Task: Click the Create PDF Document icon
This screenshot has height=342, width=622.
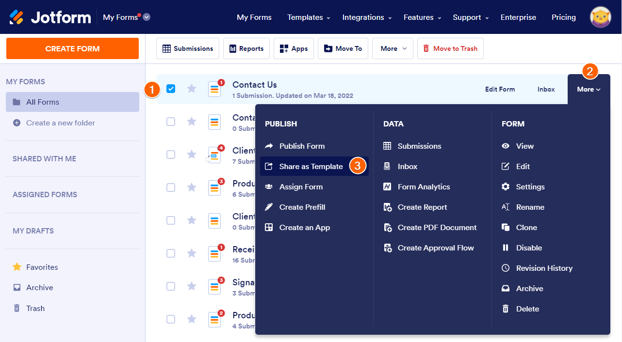Action: point(387,227)
